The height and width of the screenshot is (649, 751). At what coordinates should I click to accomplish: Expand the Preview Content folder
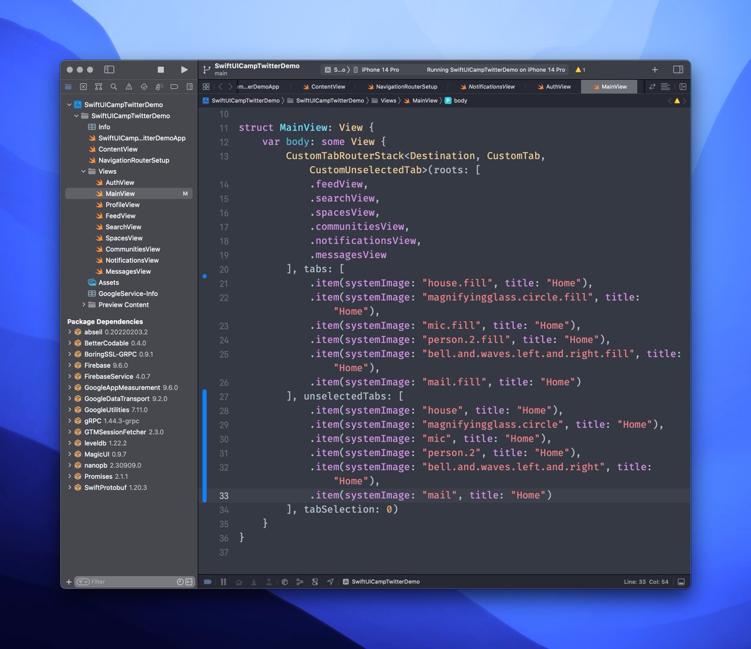pyautogui.click(x=84, y=305)
